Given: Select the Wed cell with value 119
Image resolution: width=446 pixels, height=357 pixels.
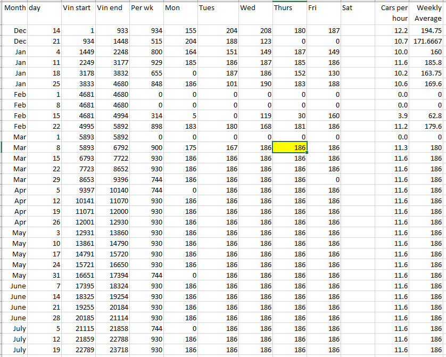Looking at the screenshot, I should 255,115.
